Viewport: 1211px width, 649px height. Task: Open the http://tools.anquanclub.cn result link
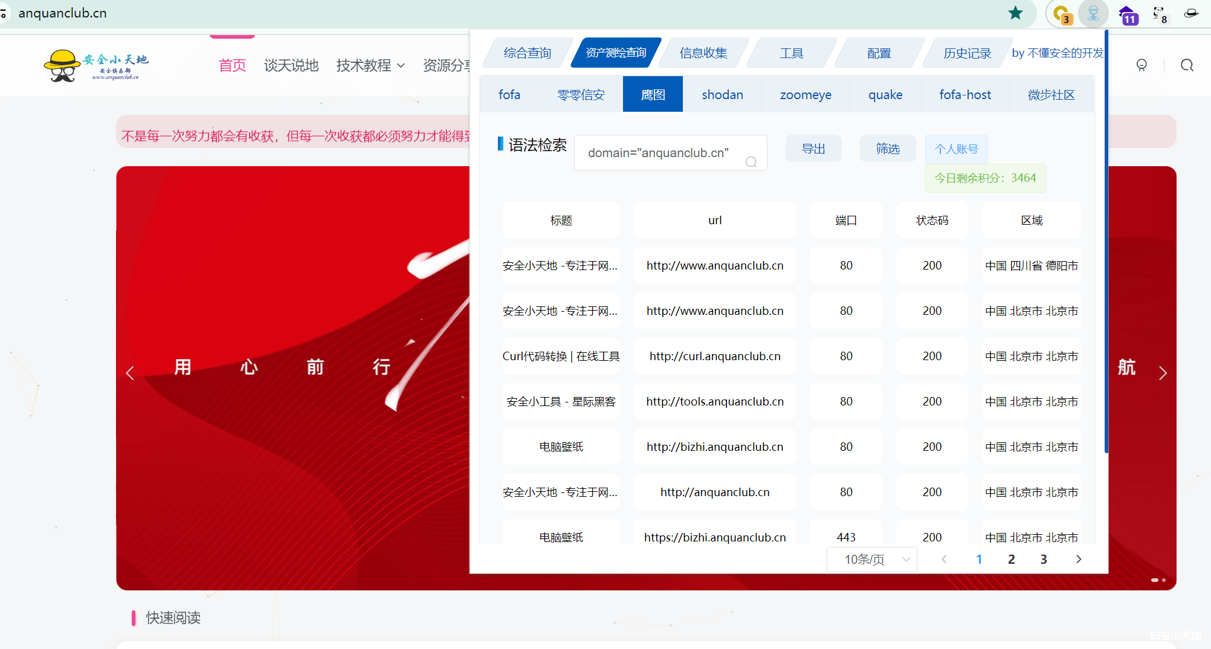click(x=714, y=401)
